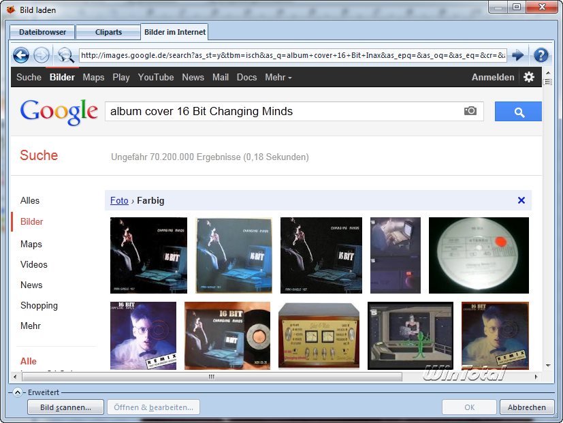Close the Bild laden dialog window
This screenshot has height=423, width=563.
[542, 7]
